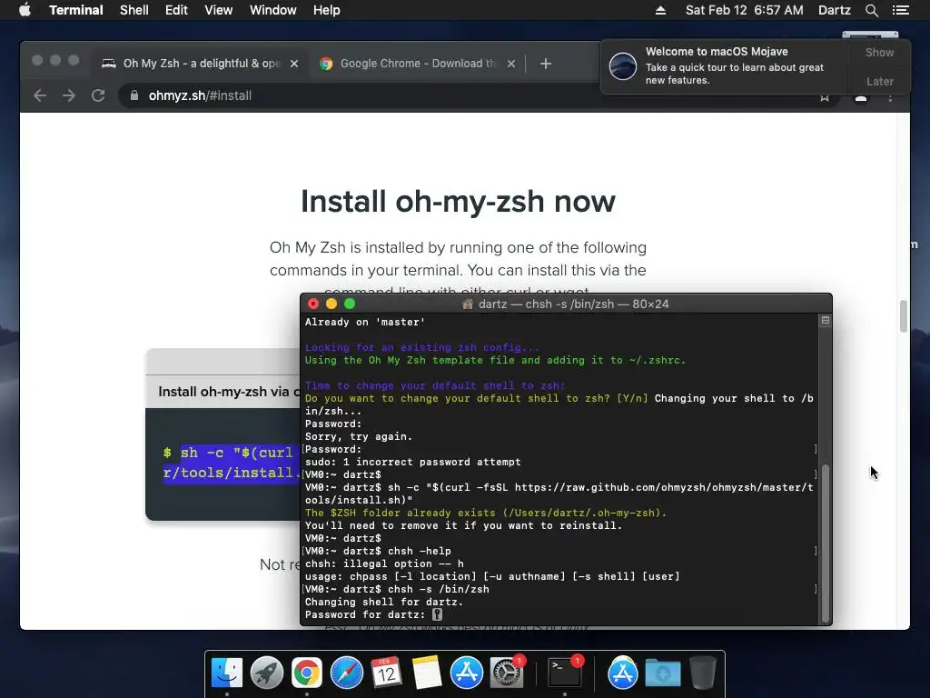Reload the ohmyz.sh page
The width and height of the screenshot is (930, 698).
[x=98, y=95]
